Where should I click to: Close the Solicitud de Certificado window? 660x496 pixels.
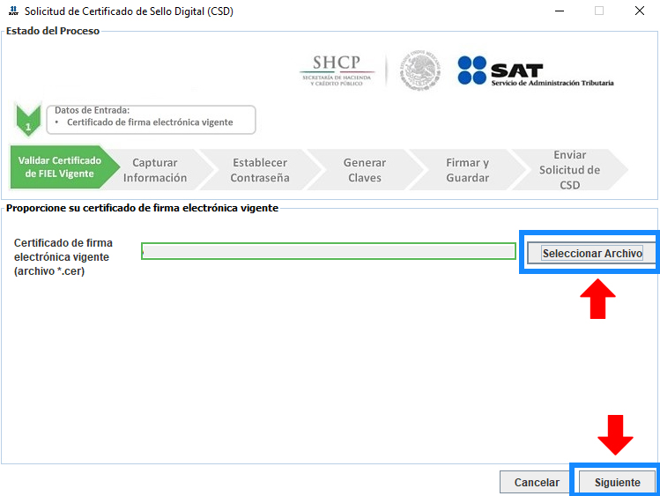coord(639,11)
